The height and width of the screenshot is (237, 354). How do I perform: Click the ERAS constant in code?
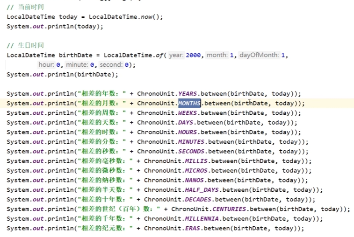click(x=192, y=228)
